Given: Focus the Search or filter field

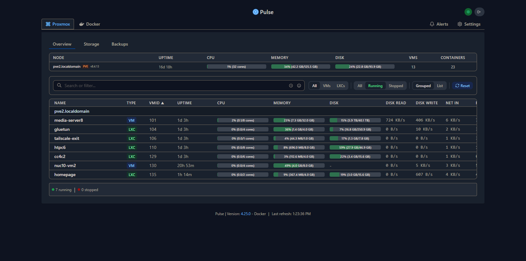Looking at the screenshot, I should (175, 86).
